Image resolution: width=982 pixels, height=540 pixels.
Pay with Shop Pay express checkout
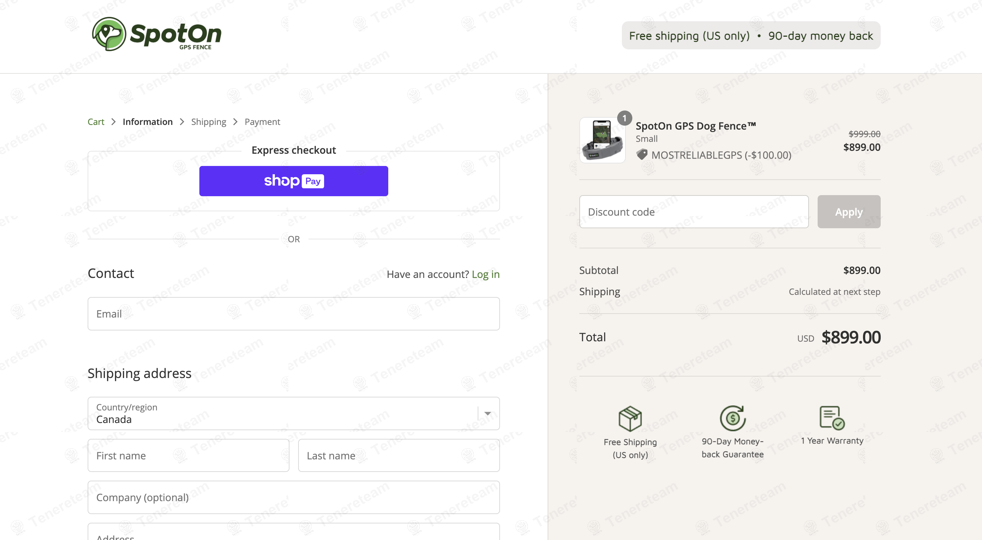(x=293, y=181)
